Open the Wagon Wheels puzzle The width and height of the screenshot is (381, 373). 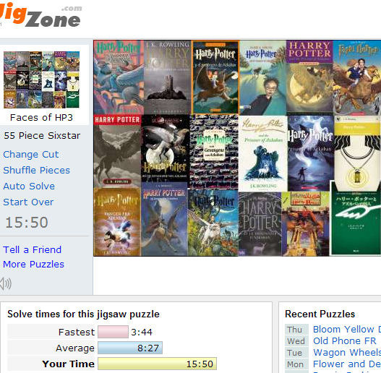click(x=347, y=352)
